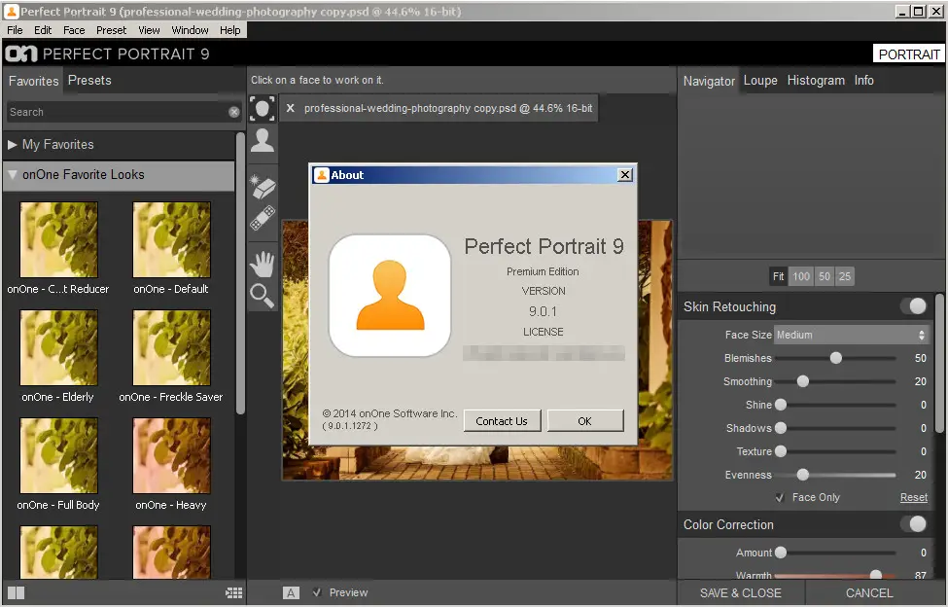The width and height of the screenshot is (948, 607).
Task: Select the Retouch Brush eraser tool
Action: click(263, 188)
